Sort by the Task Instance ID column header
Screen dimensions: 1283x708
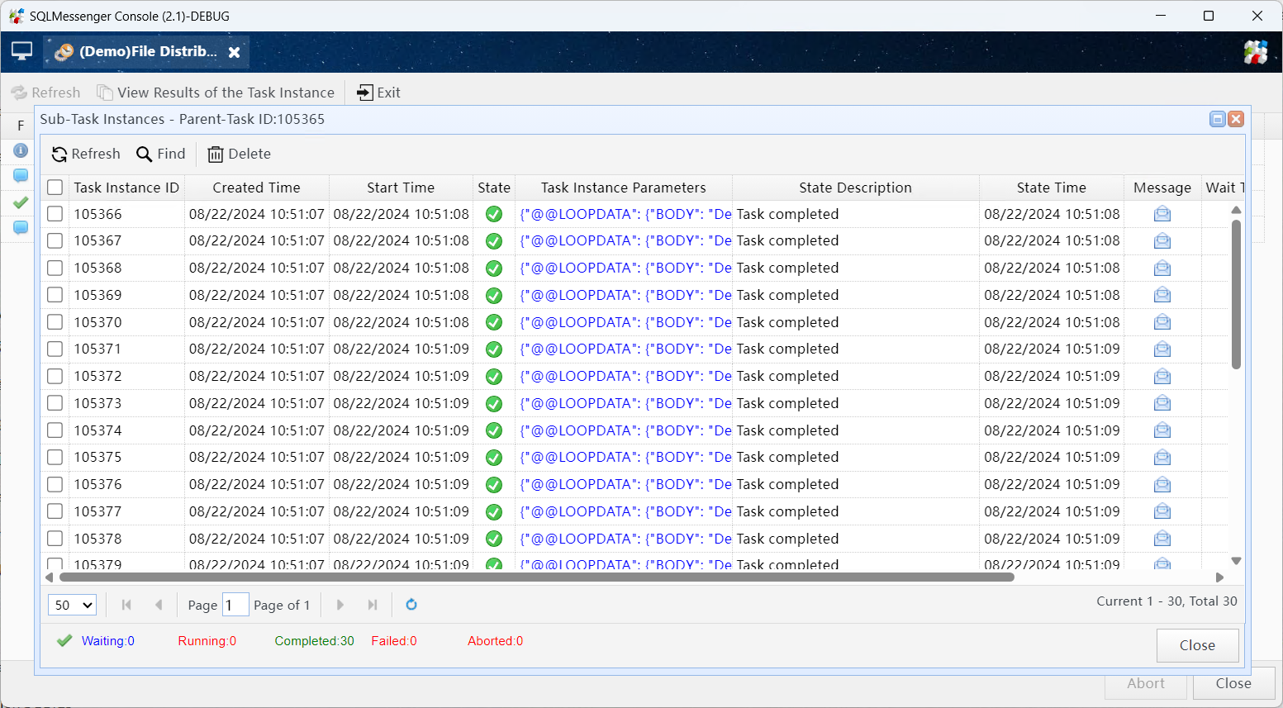pyautogui.click(x=126, y=188)
